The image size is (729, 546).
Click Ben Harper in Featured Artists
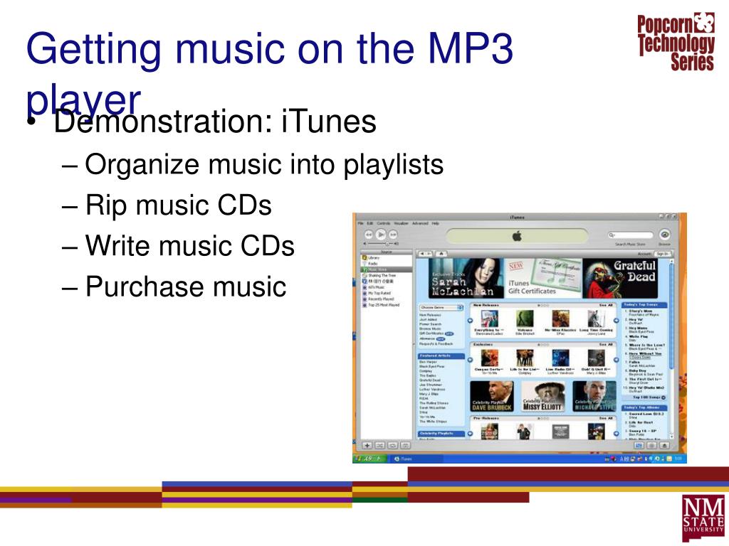point(428,362)
